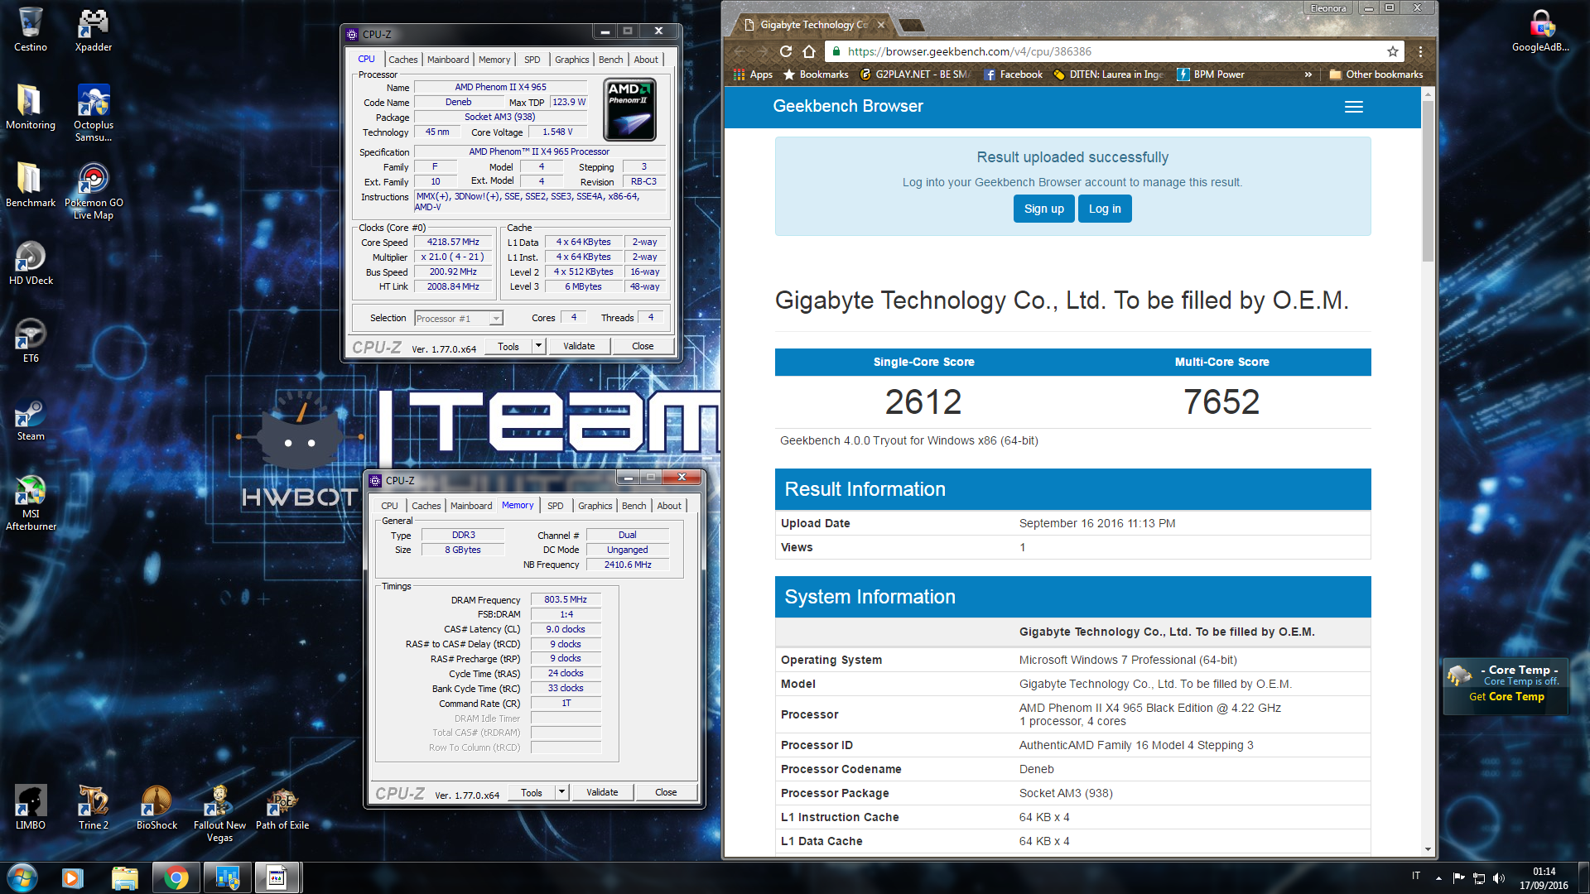Open the Fallout New Vegas icon
The height and width of the screenshot is (894, 1590).
[x=219, y=813]
